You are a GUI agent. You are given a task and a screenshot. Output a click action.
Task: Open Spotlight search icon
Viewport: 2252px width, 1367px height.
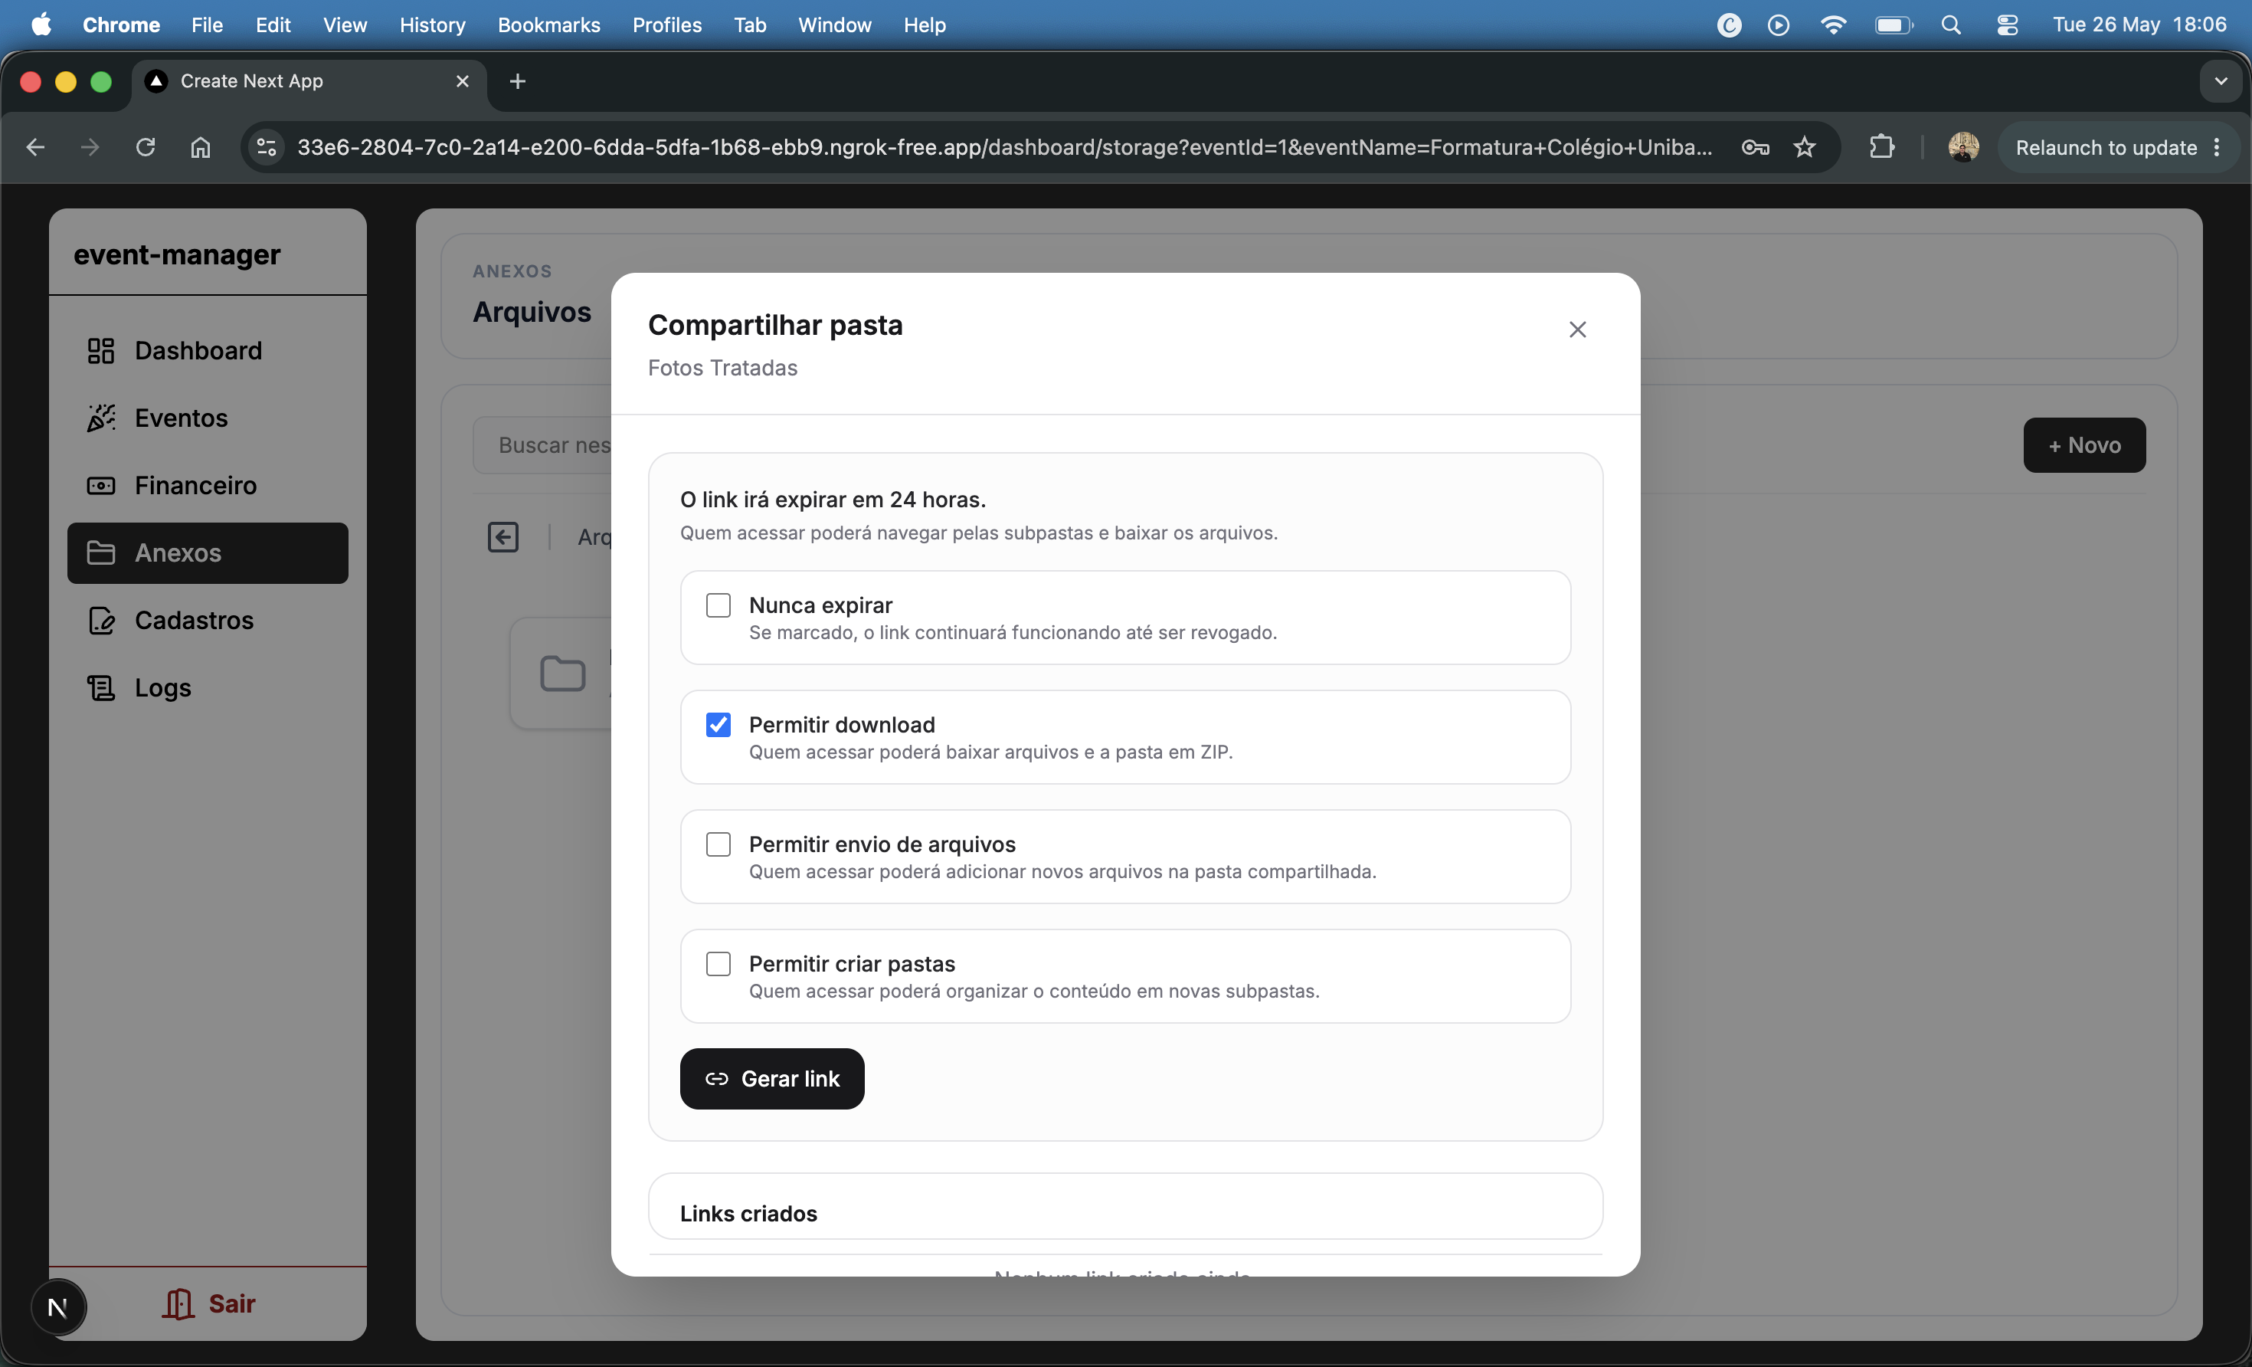click(x=1950, y=25)
